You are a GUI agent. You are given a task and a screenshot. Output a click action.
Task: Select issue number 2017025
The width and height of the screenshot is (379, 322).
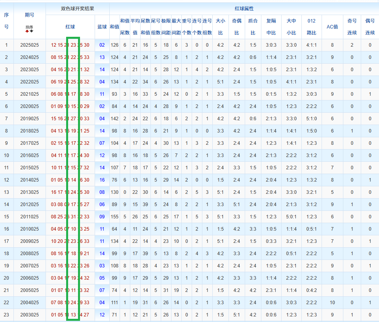29,143
